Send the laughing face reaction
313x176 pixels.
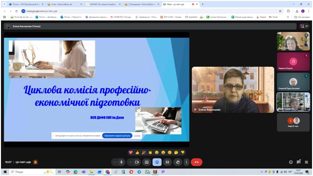(x=157, y=152)
